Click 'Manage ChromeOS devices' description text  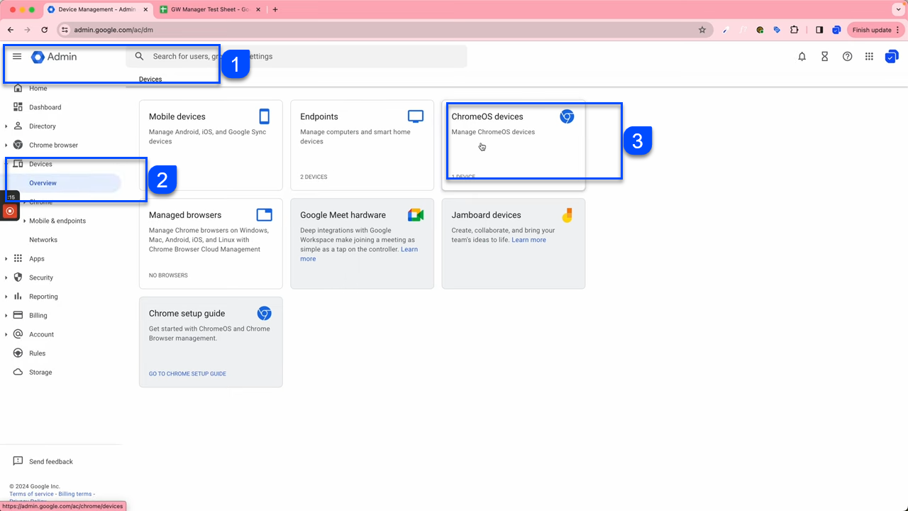point(493,132)
